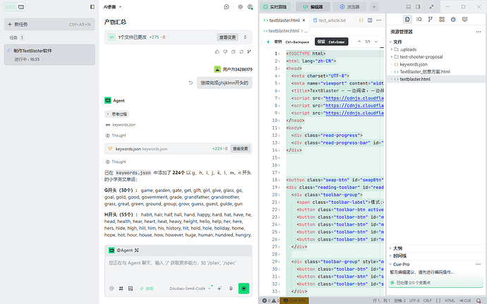Open settings gear in chat header
Viewport: 487px width, 304px height.
(x=240, y=7)
